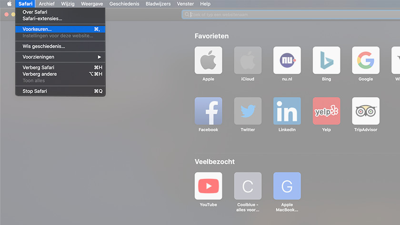
Task: Choose Wis geschiedenis… menu entry
Action: [60, 46]
